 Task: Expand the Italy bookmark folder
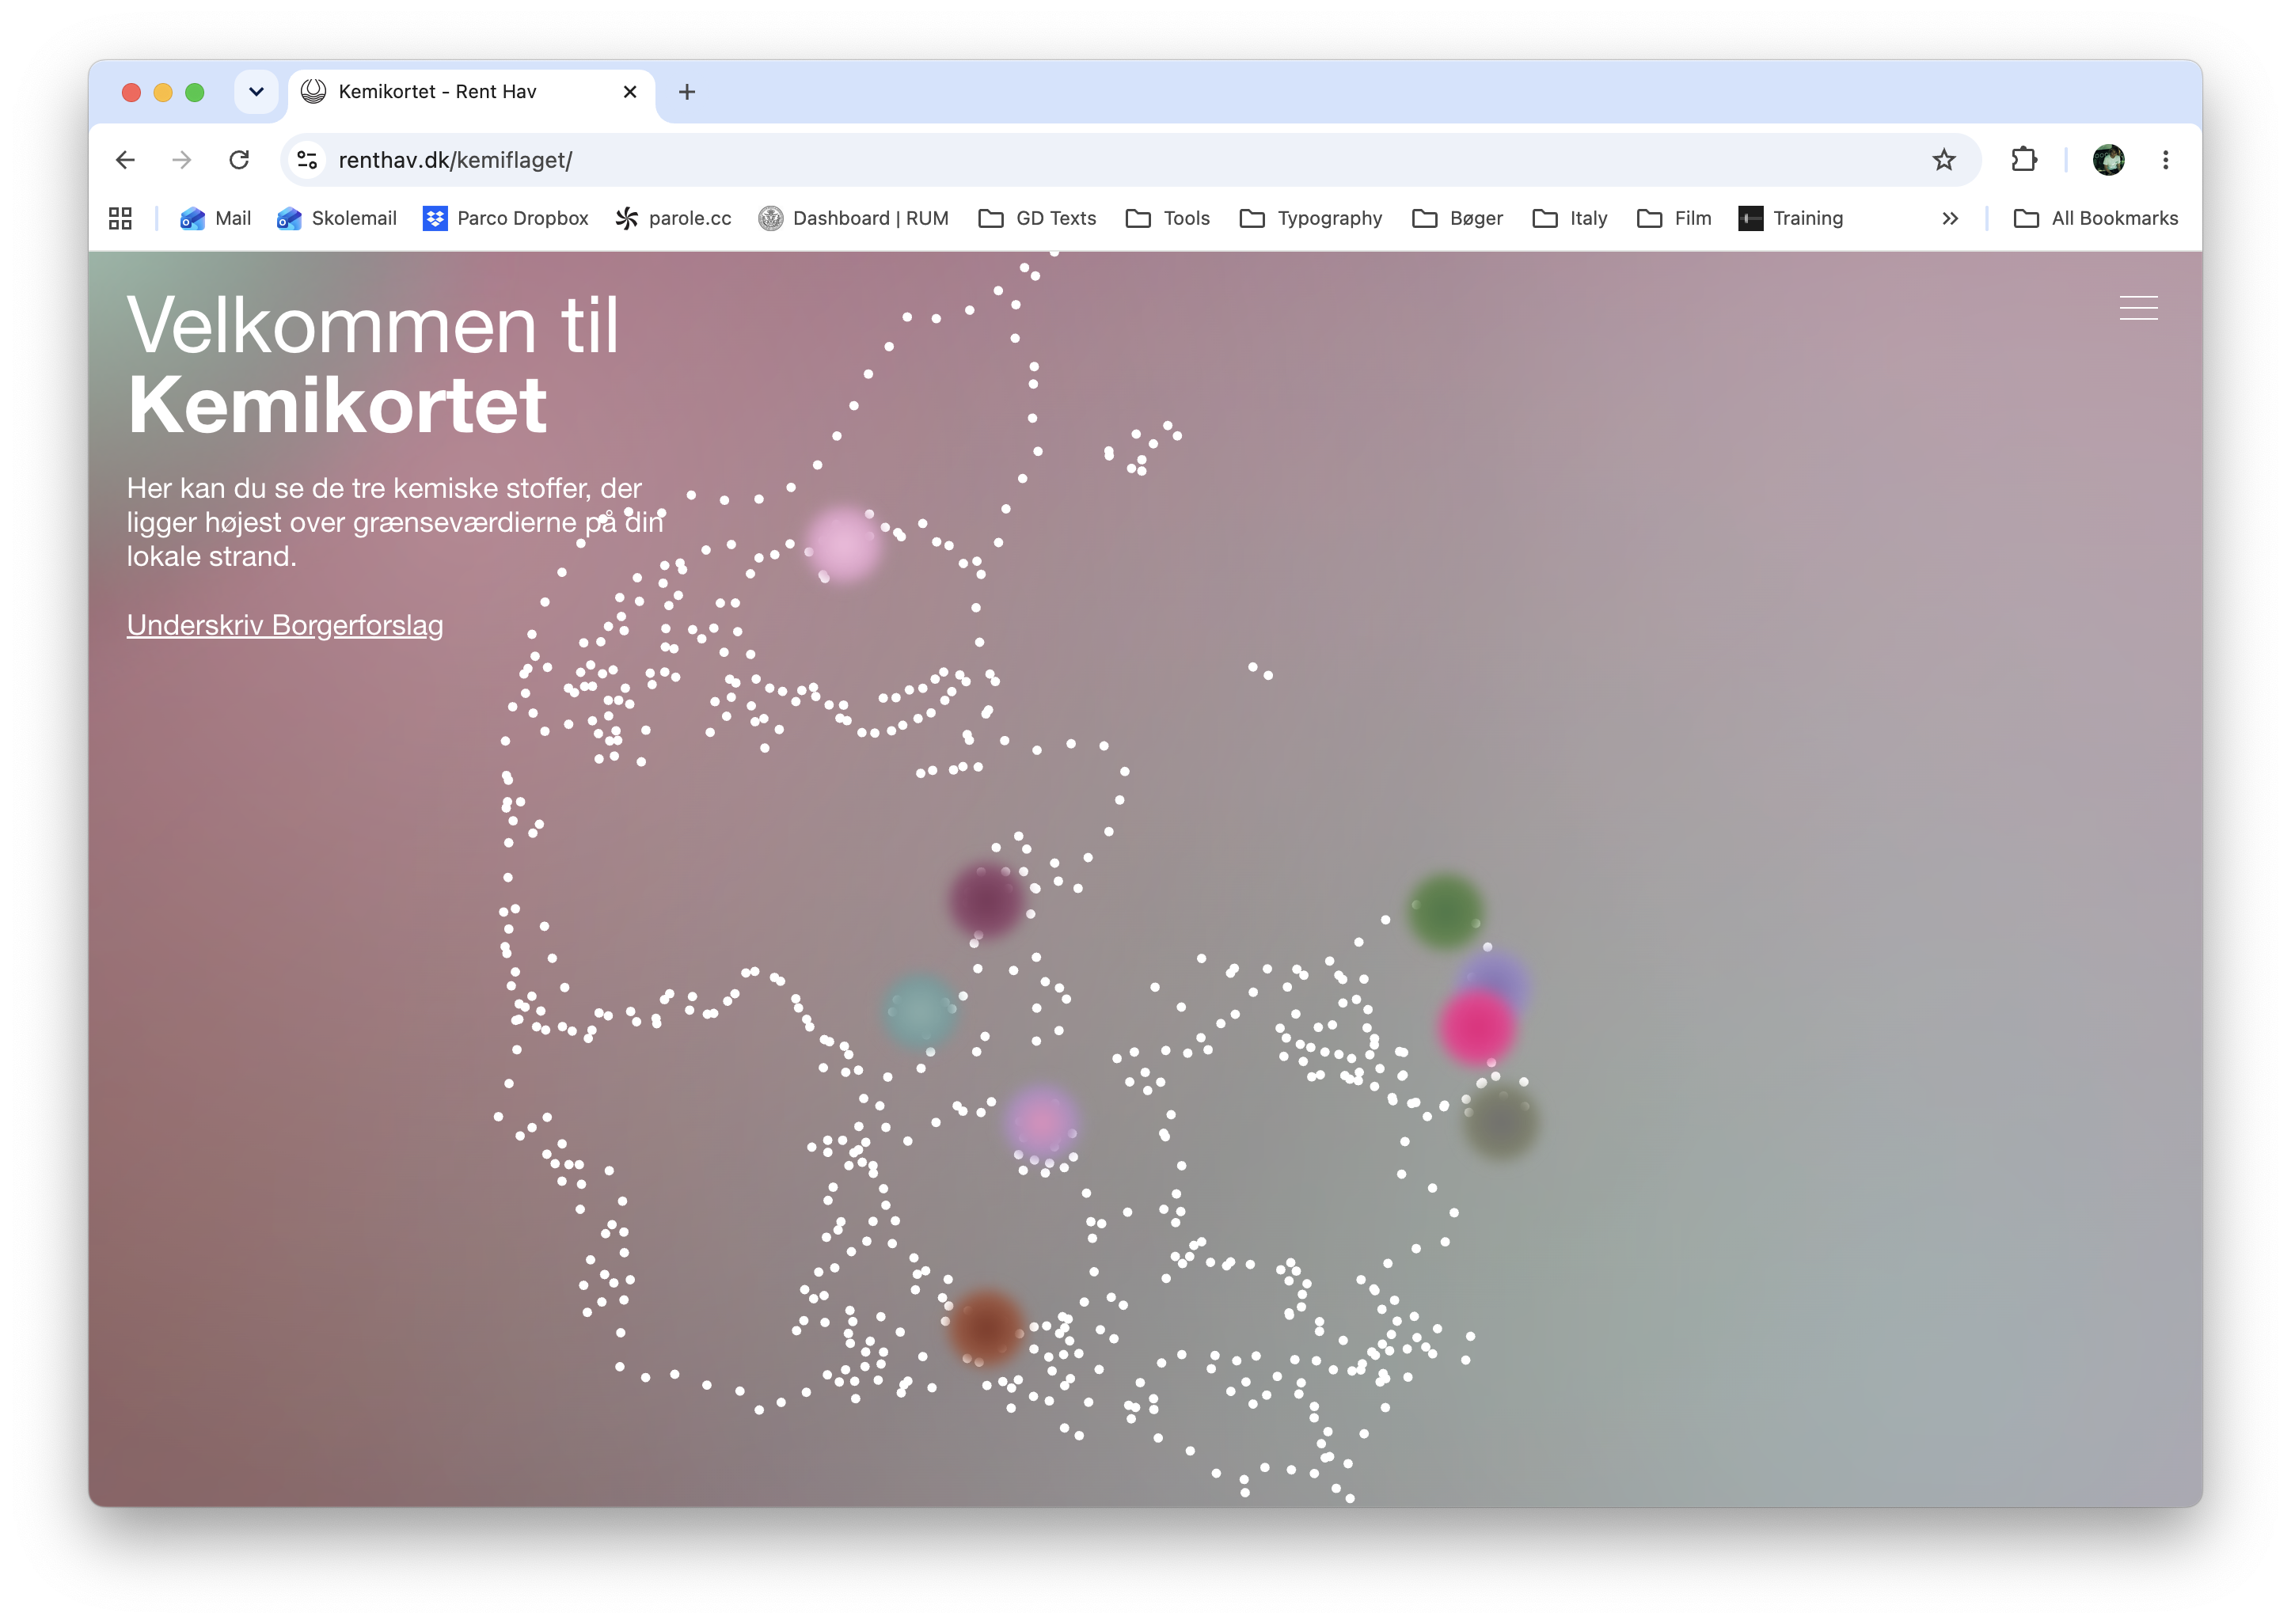point(1569,218)
